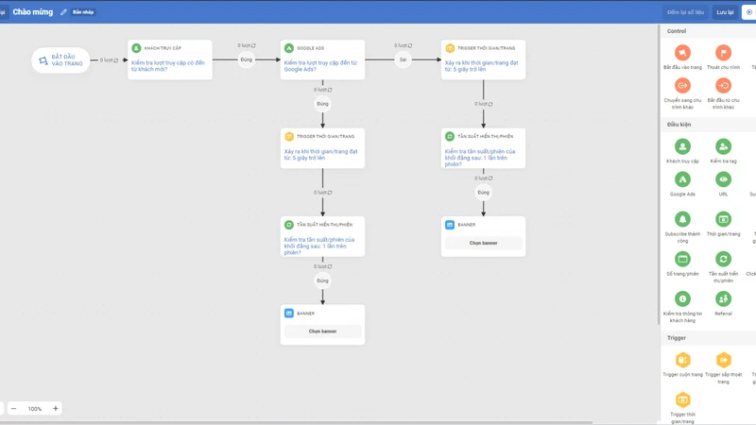Click the Đúng label below Google Ads node
The image size is (756, 425).
coord(322,104)
